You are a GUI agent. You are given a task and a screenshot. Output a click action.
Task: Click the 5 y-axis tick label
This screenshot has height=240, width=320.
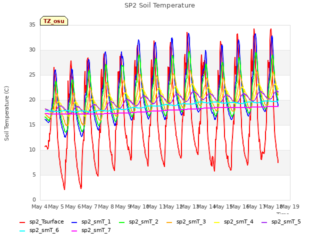click(34, 175)
